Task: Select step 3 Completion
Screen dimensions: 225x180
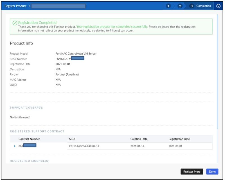Action: [200, 6]
